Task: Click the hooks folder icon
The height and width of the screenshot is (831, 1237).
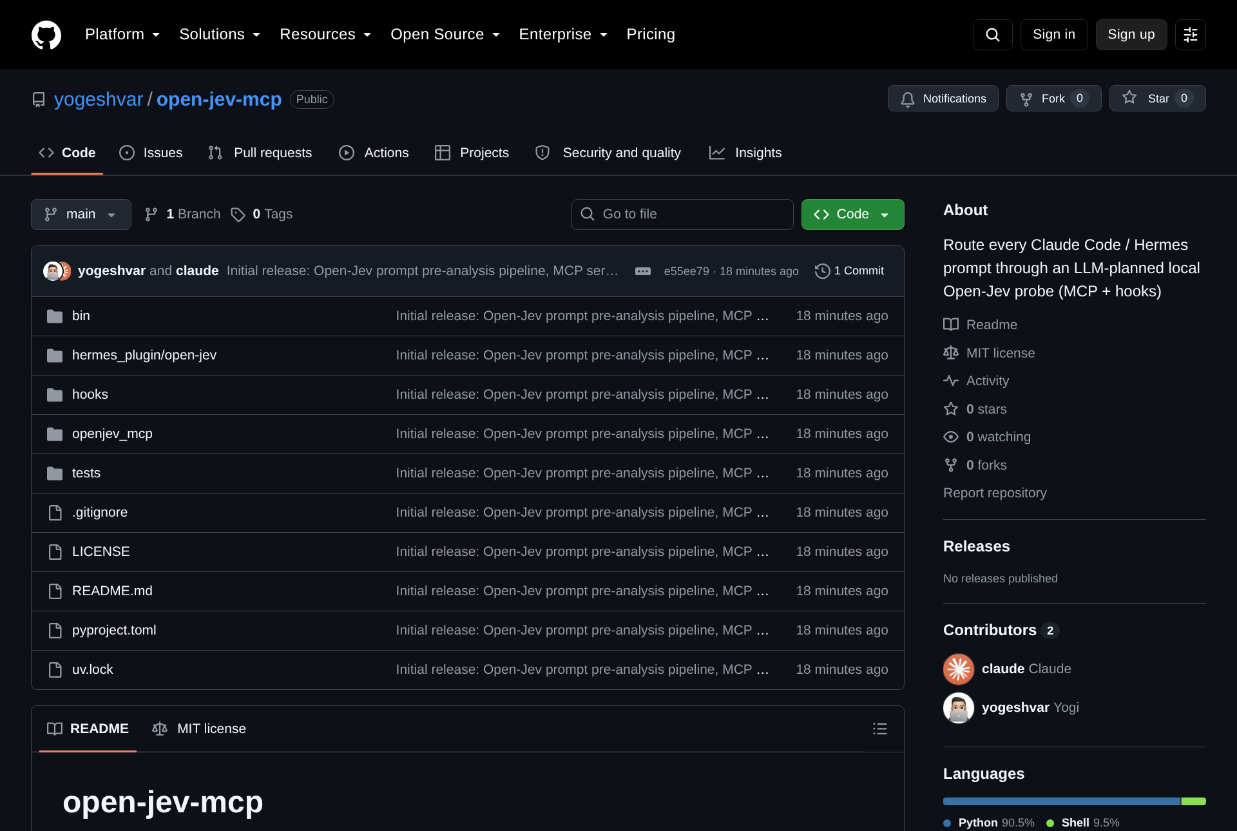Action: point(55,395)
